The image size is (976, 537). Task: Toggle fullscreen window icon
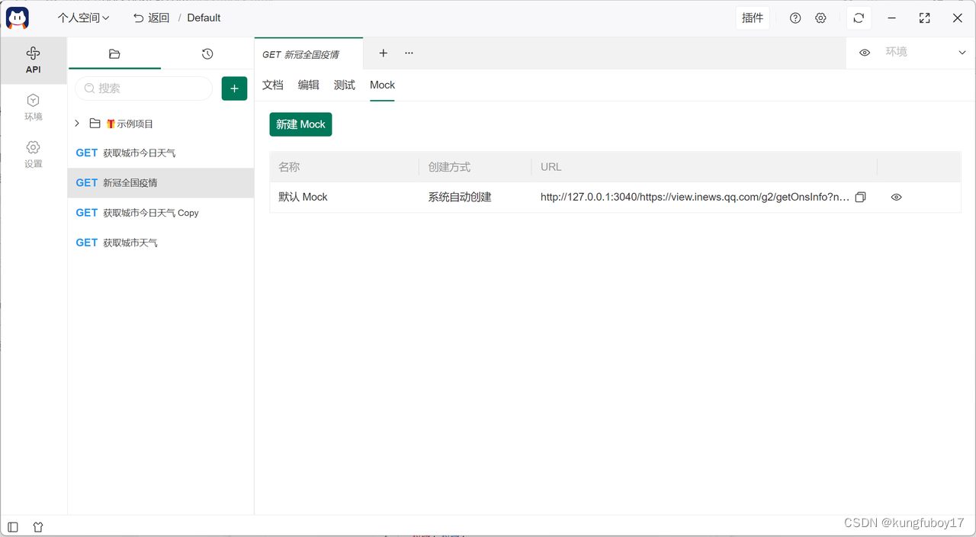pyautogui.click(x=924, y=18)
